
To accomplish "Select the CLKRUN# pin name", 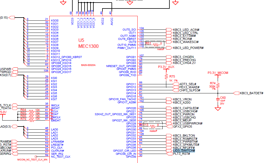I will pos(57,151).
